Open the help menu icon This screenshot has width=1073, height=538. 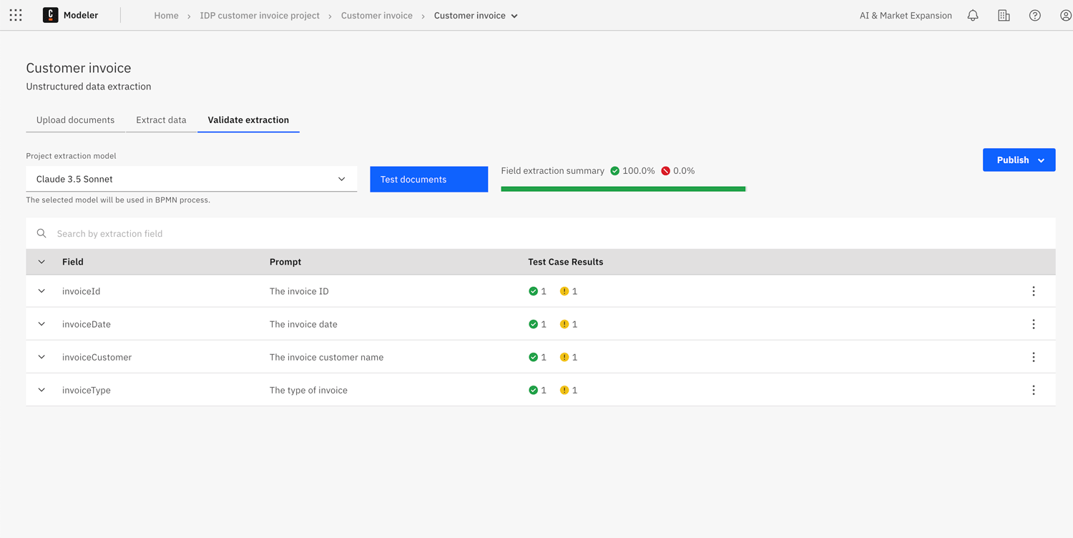tap(1034, 15)
